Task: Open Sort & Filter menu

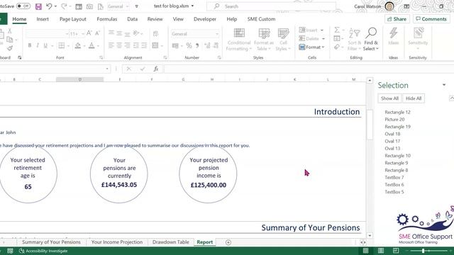Action: click(355, 40)
